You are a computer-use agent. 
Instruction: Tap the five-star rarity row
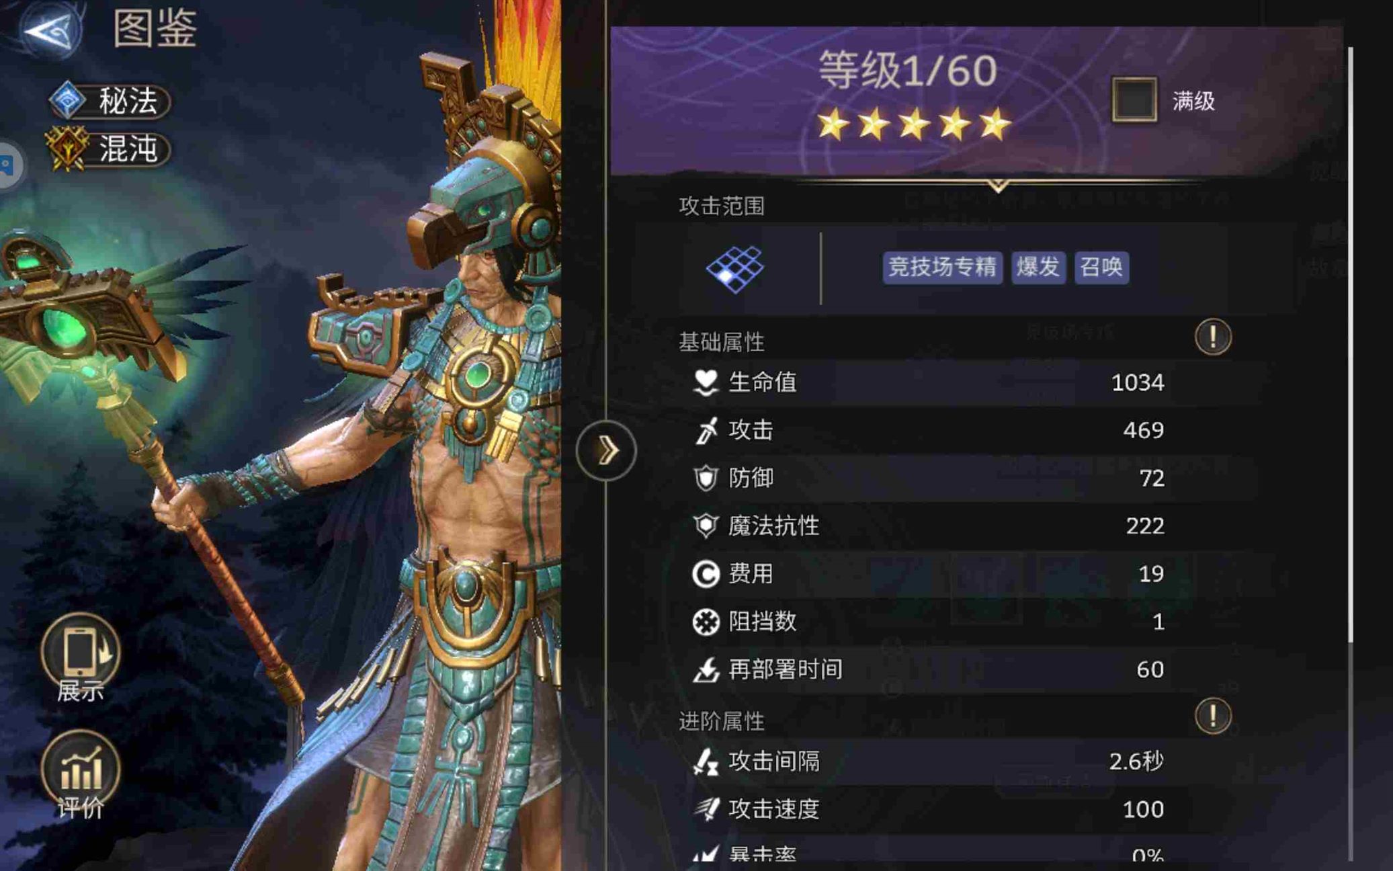click(915, 125)
